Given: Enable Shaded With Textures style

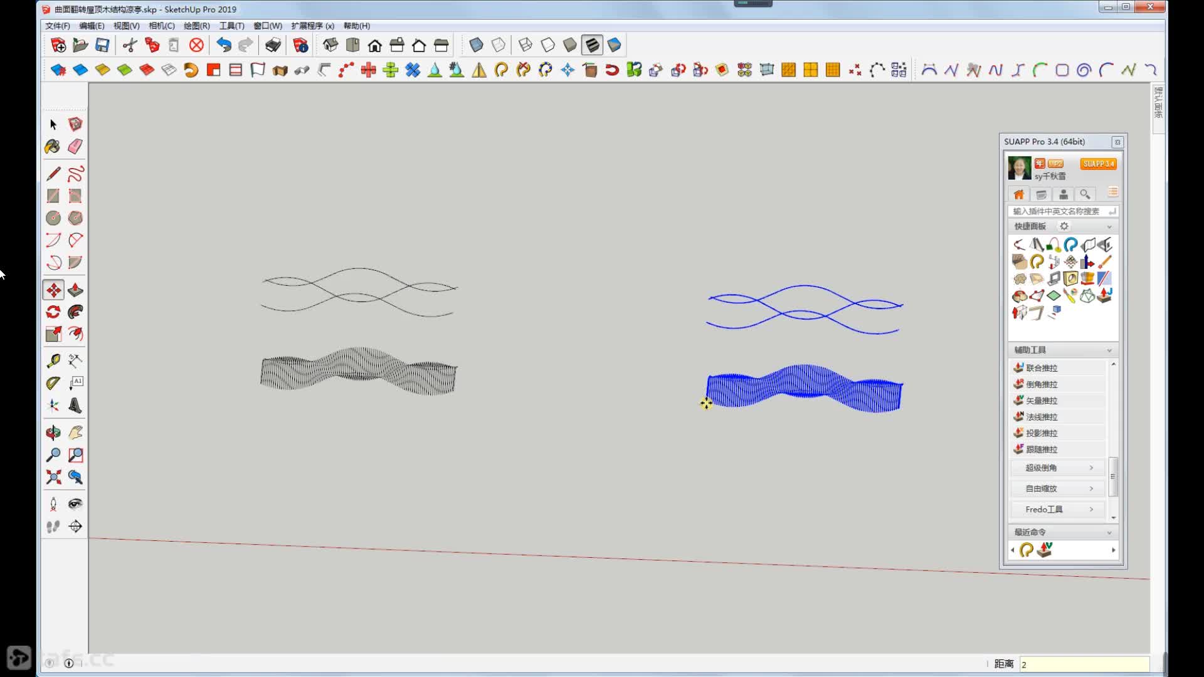Looking at the screenshot, I should pyautogui.click(x=592, y=45).
